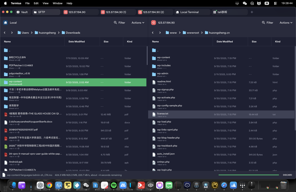Add a new tab with plus icon
296x192 pixels.
[x=252, y=12]
